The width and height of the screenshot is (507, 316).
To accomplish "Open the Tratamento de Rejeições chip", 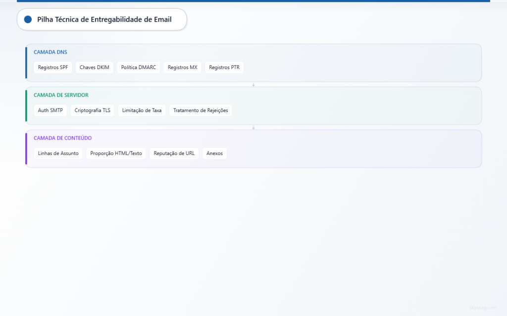I will point(201,111).
